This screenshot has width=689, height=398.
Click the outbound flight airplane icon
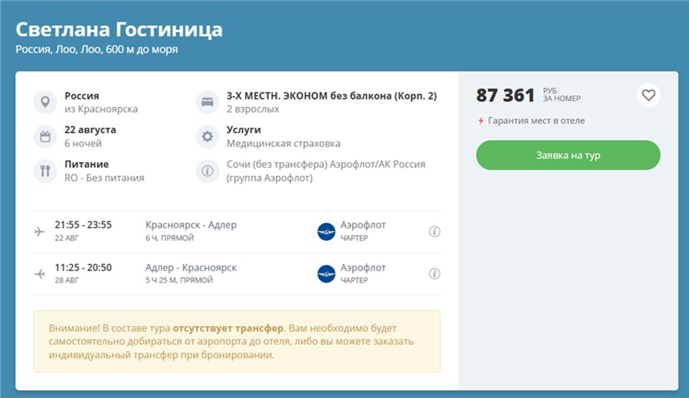click(40, 231)
